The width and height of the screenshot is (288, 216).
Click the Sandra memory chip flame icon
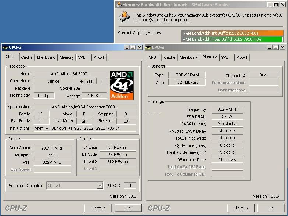pyautogui.click(x=124, y=17)
